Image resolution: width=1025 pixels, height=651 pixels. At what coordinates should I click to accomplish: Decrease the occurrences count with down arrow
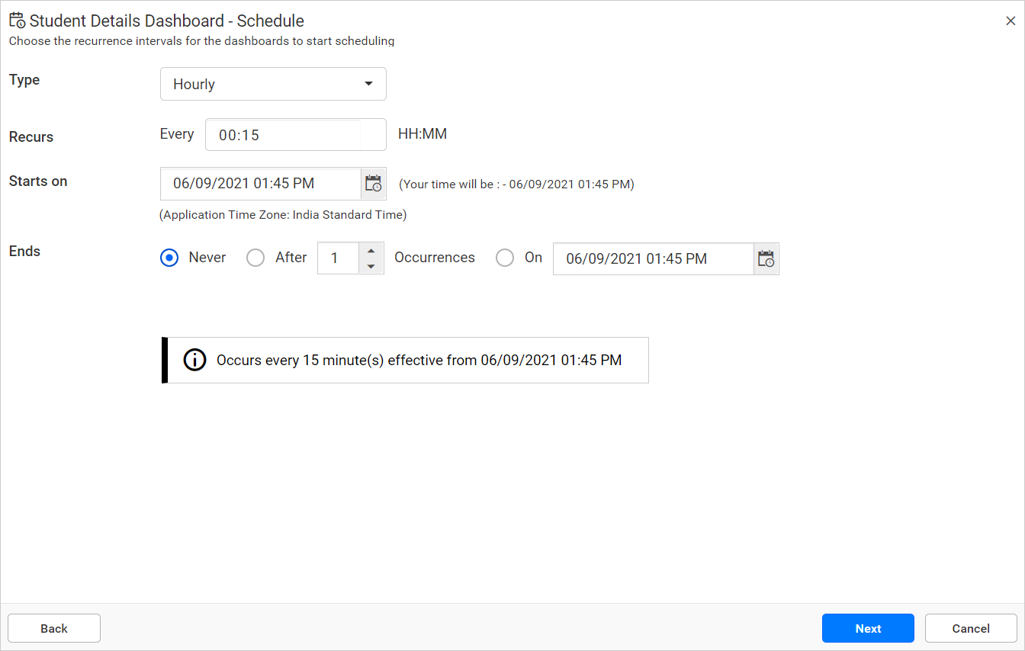pos(371,266)
